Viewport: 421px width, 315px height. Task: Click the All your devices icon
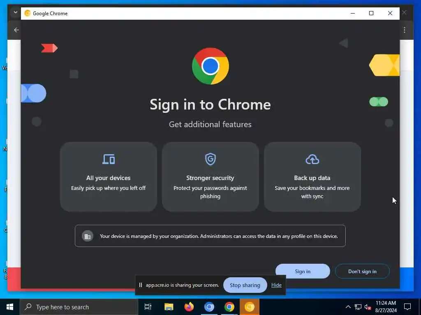[x=109, y=159]
